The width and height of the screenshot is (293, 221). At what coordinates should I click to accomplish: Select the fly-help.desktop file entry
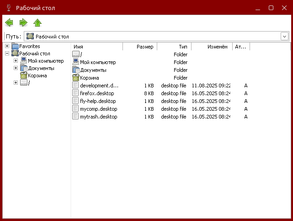97,101
